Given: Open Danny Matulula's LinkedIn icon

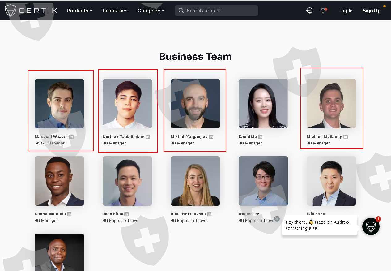Looking at the screenshot, I should click(69, 214).
